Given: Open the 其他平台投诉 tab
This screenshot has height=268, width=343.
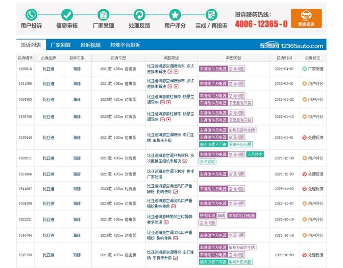Looking at the screenshot, I should click(125, 45).
